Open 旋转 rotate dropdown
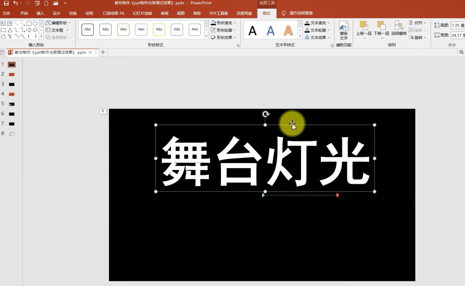The height and width of the screenshot is (286, 465). pyautogui.click(x=417, y=37)
